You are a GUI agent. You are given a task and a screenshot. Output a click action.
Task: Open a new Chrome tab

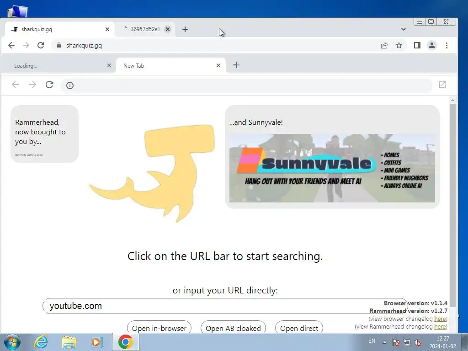[185, 29]
